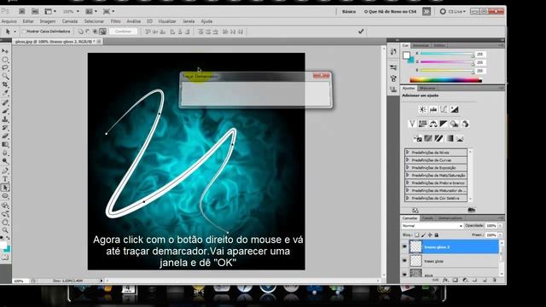
Task: Select the Crop tool
Action: click(x=5, y=84)
